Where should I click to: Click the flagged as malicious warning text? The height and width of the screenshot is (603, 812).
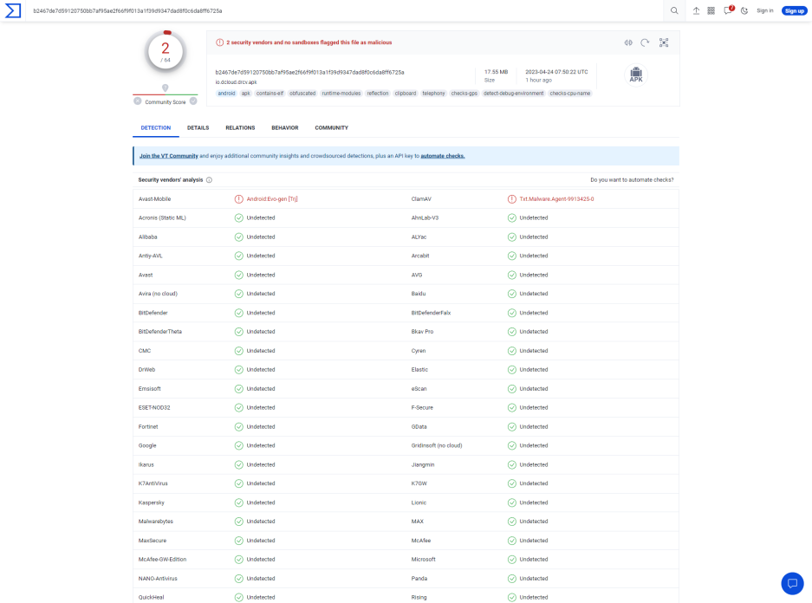309,42
